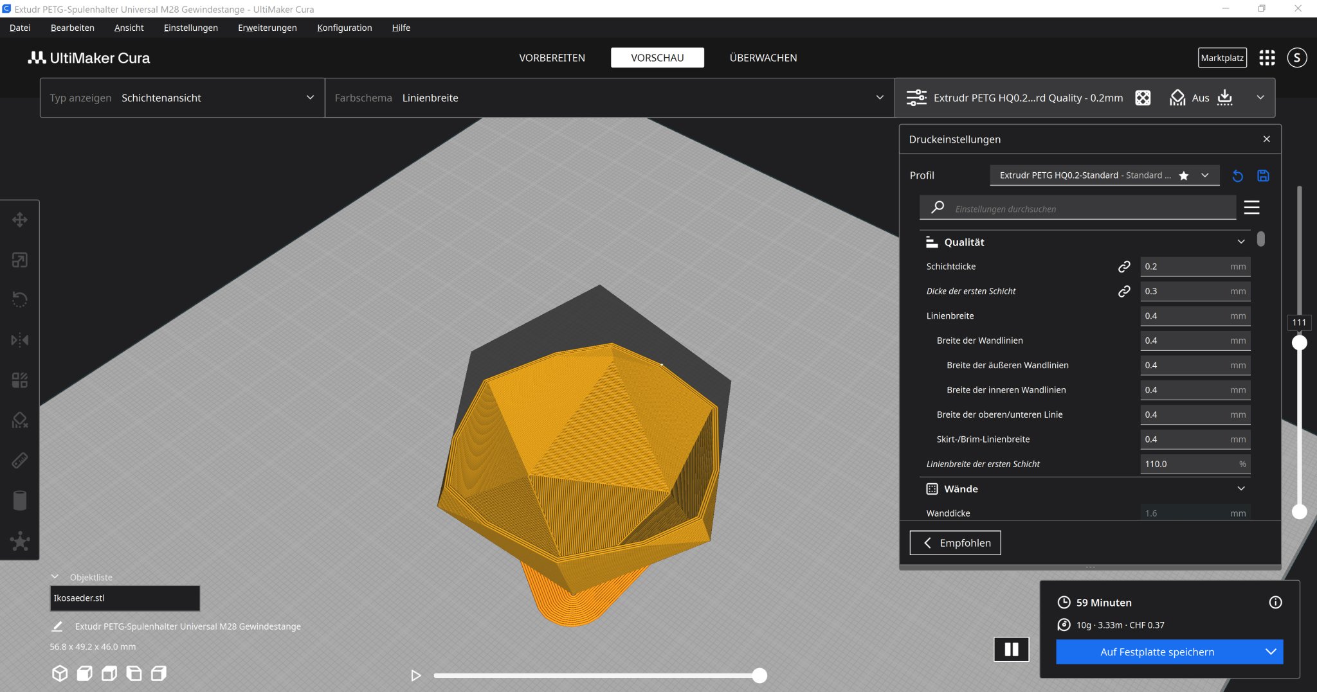Viewport: 1317px width, 692px height.
Task: Open the Support Blocker tool
Action: coord(19,420)
